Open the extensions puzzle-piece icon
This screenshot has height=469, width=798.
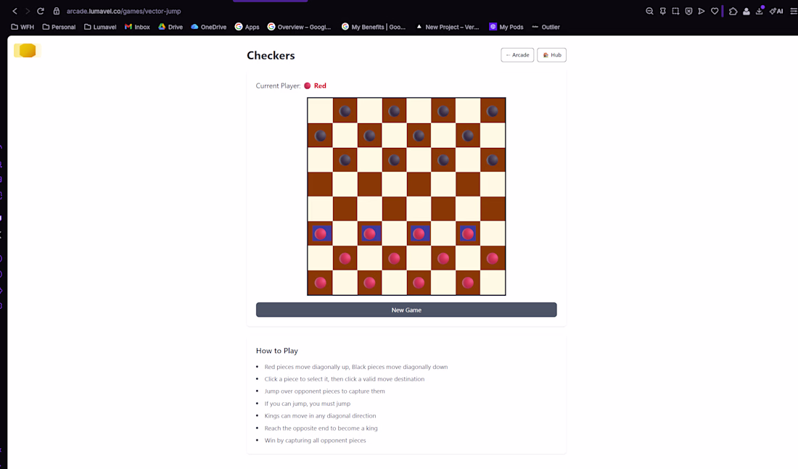point(733,11)
